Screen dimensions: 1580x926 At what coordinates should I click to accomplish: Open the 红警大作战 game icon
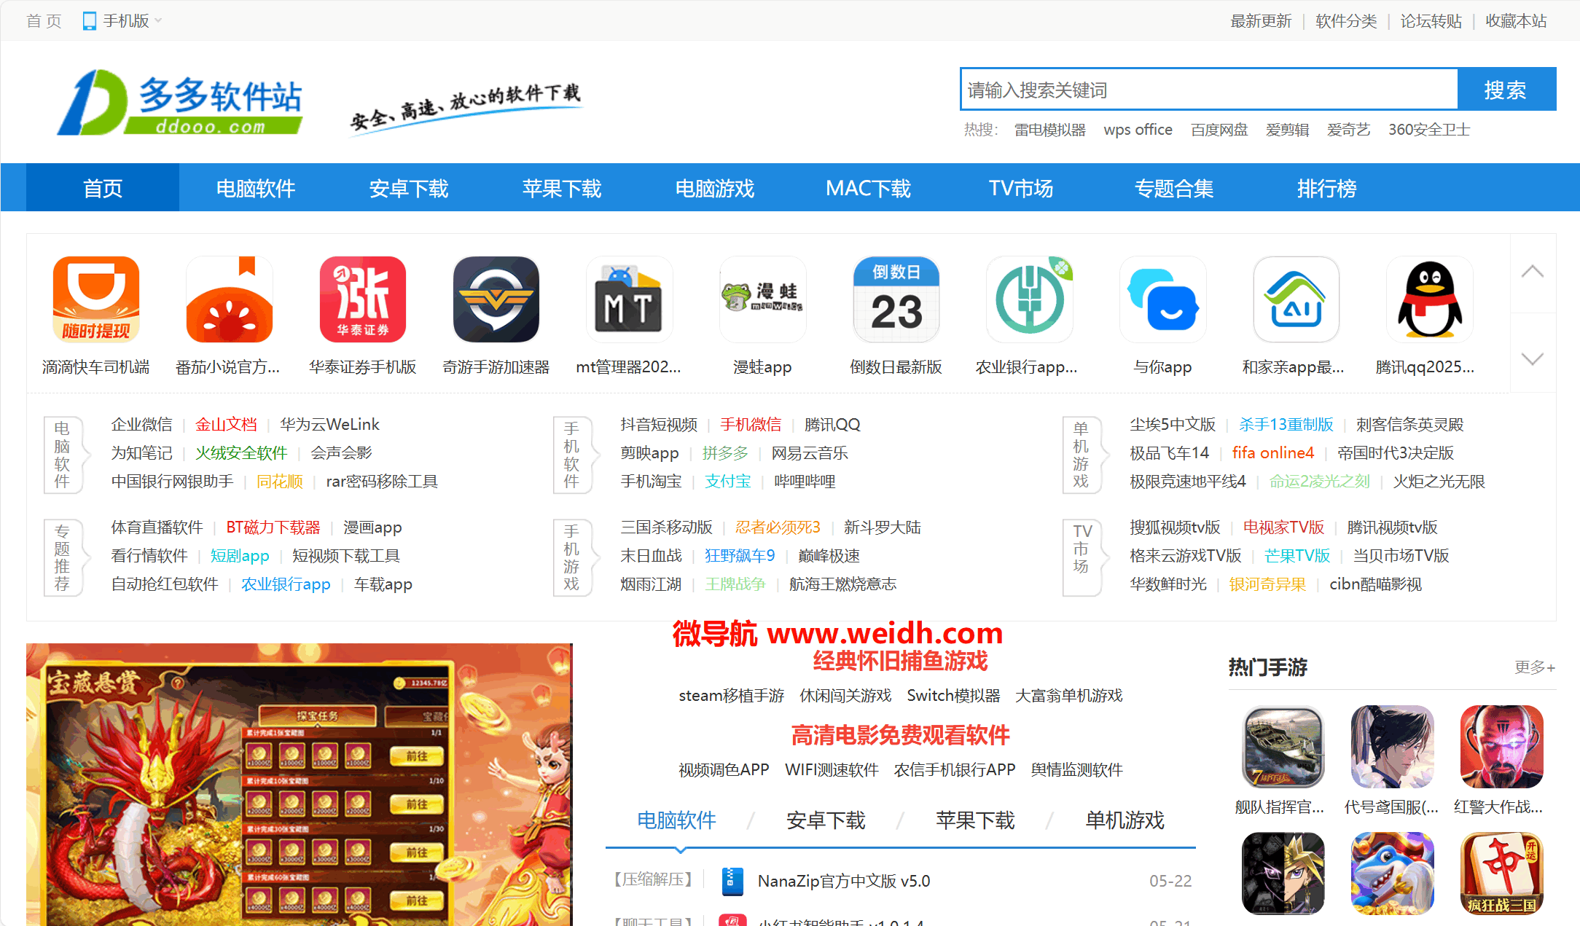tap(1501, 747)
